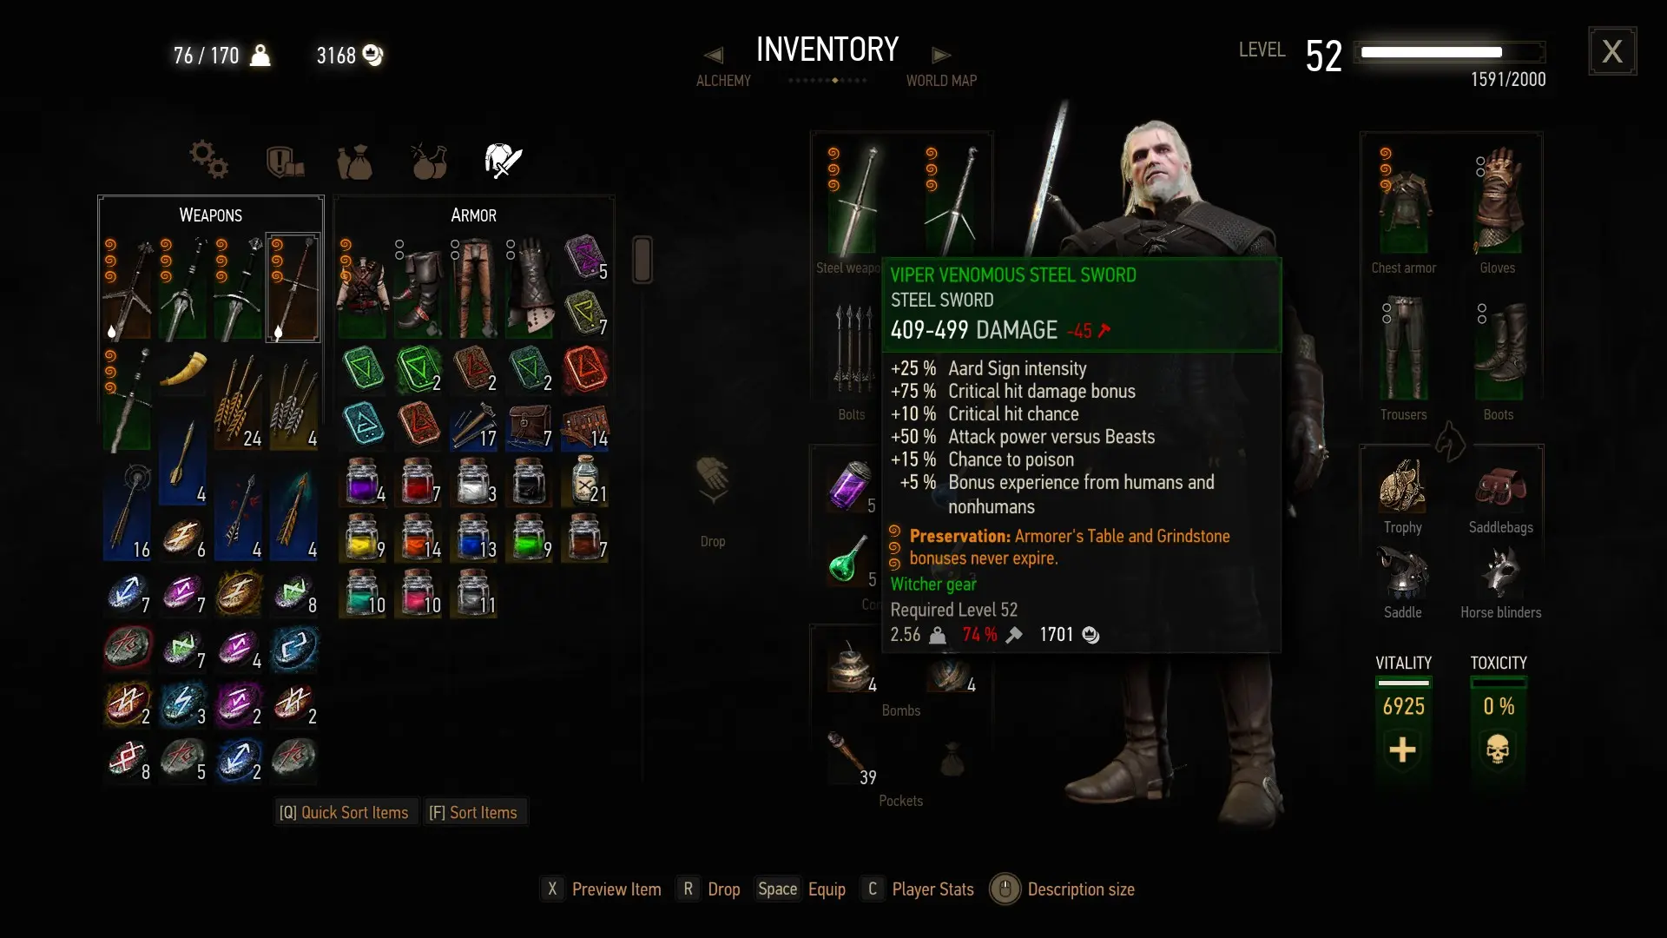Select the horn item in Weapons grid
Viewport: 1667px width, 938px height.
[183, 370]
